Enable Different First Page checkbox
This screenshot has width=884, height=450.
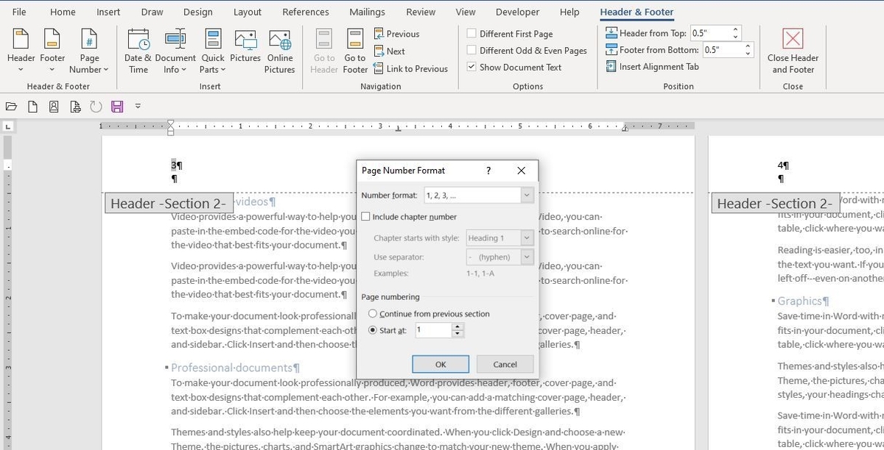click(471, 33)
